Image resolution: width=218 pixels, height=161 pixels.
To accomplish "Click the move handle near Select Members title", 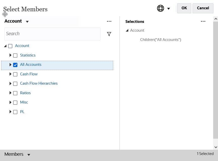I will tap(5, 14).
